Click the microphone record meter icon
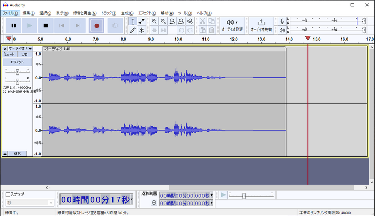This screenshot has height=218, width=375. pyautogui.click(x=282, y=22)
